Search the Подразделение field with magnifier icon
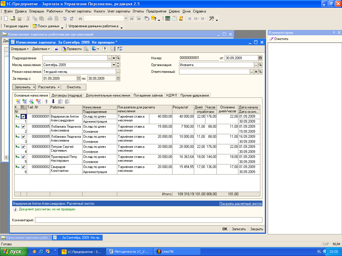The width and height of the screenshot is (342, 256). 118,58
